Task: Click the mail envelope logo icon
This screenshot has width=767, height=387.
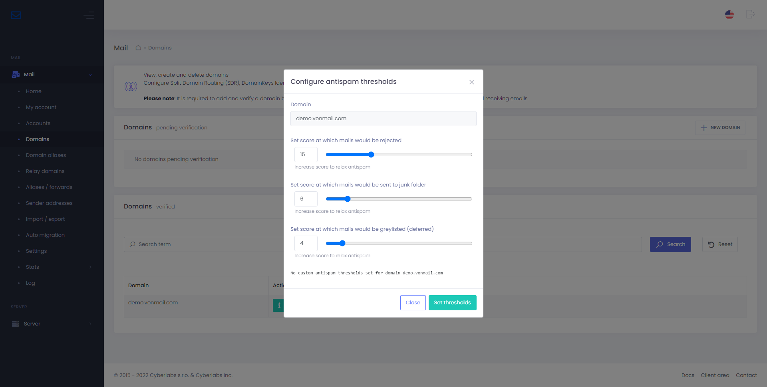Action: (16, 15)
